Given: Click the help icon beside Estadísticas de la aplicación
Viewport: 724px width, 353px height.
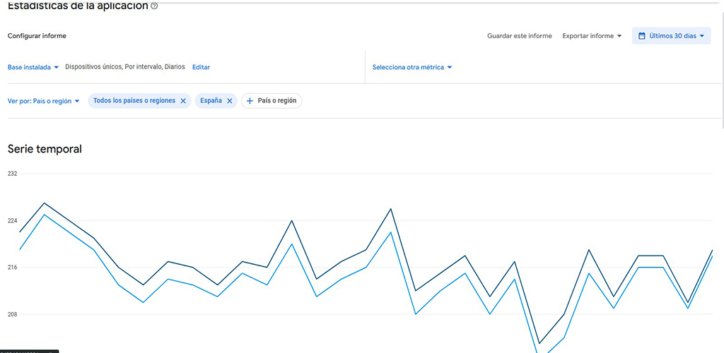Looking at the screenshot, I should click(x=154, y=6).
